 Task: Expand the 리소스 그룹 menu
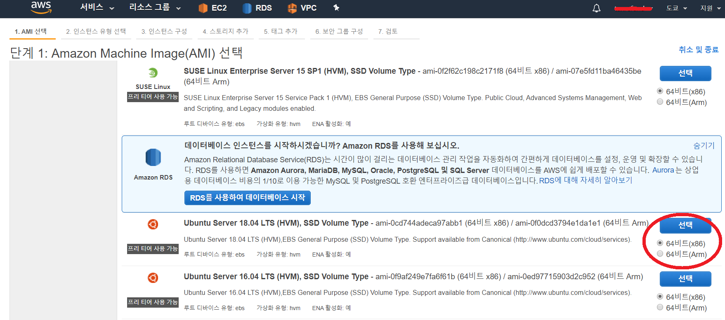pos(155,7)
